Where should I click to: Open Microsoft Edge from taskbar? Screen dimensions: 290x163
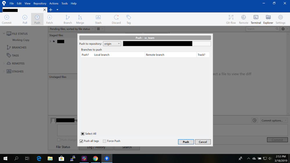(x=39, y=158)
